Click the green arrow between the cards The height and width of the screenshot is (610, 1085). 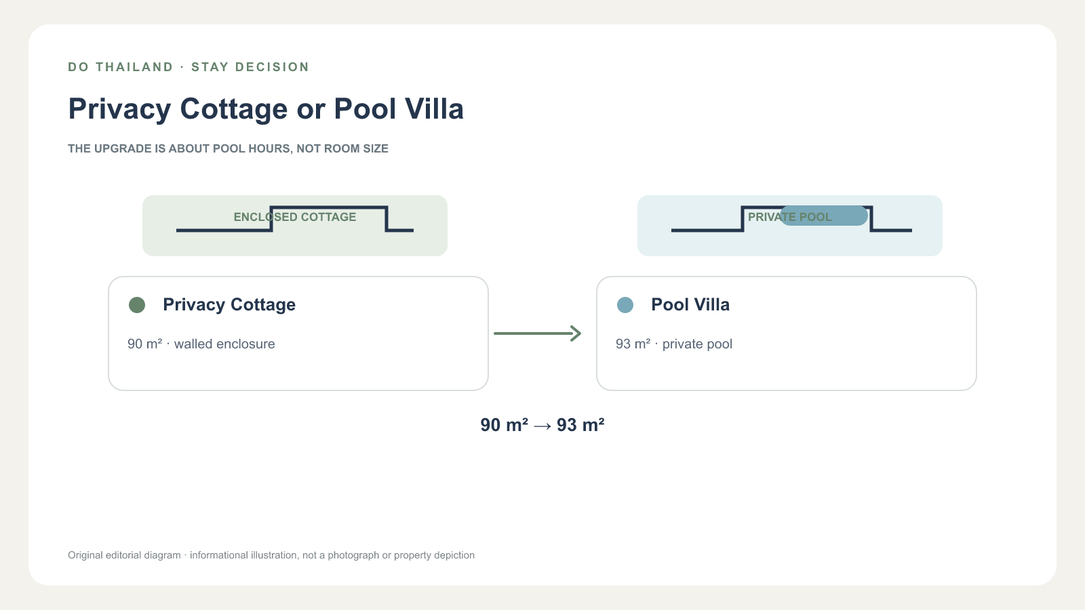click(x=538, y=333)
